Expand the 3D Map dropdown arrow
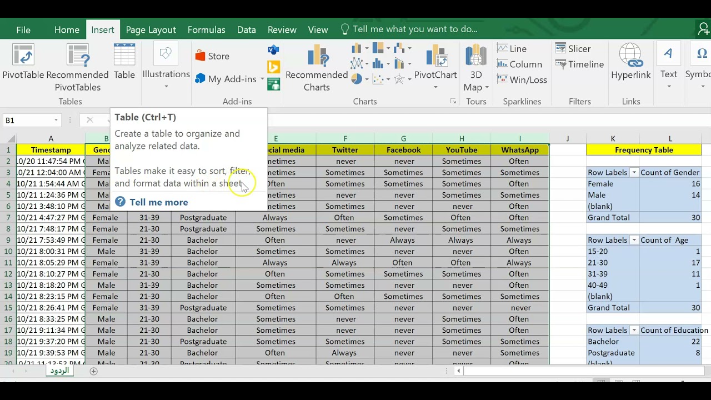The height and width of the screenshot is (400, 711). coord(487,87)
